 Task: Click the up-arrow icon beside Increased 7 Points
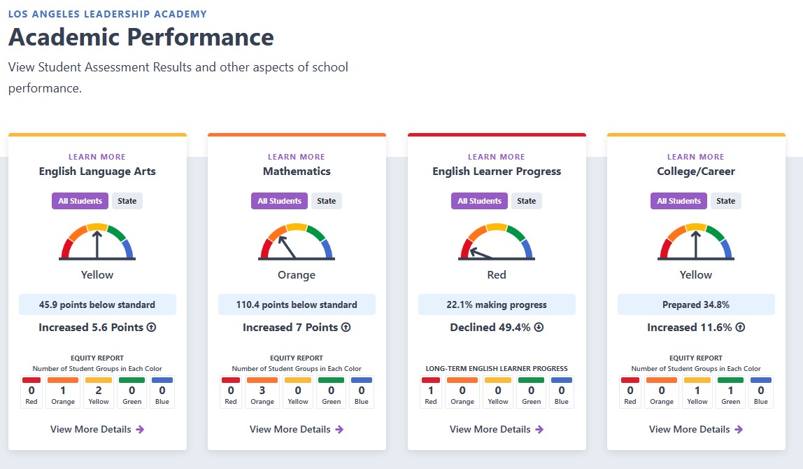coord(346,327)
